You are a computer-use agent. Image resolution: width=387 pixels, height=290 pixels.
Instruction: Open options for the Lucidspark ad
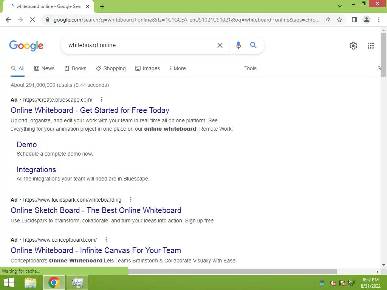130,199
